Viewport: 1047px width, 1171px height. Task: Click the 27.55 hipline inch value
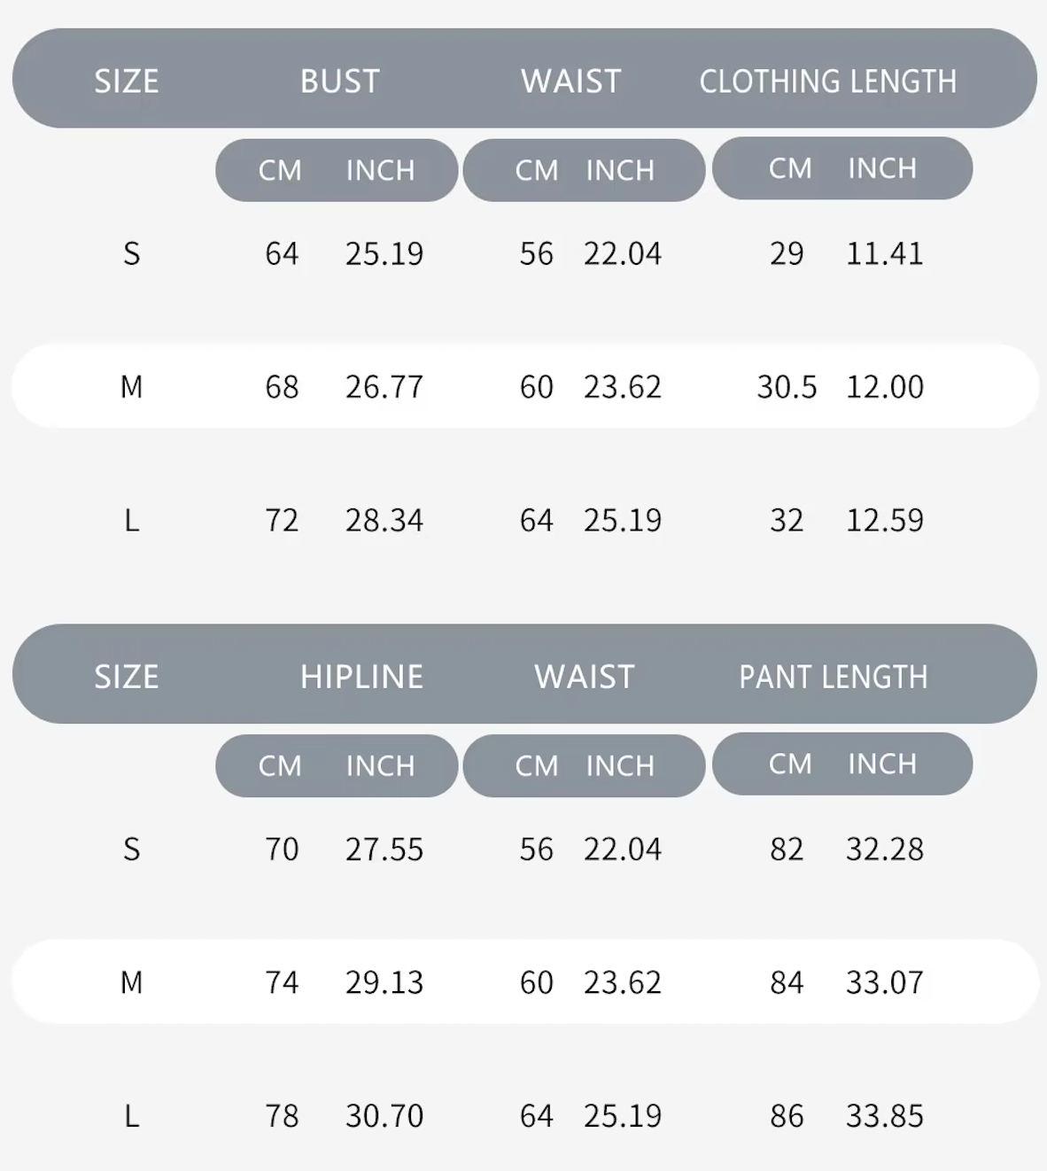coord(384,849)
